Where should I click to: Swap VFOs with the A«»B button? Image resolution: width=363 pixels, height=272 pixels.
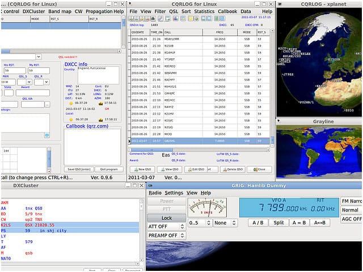click(x=320, y=223)
